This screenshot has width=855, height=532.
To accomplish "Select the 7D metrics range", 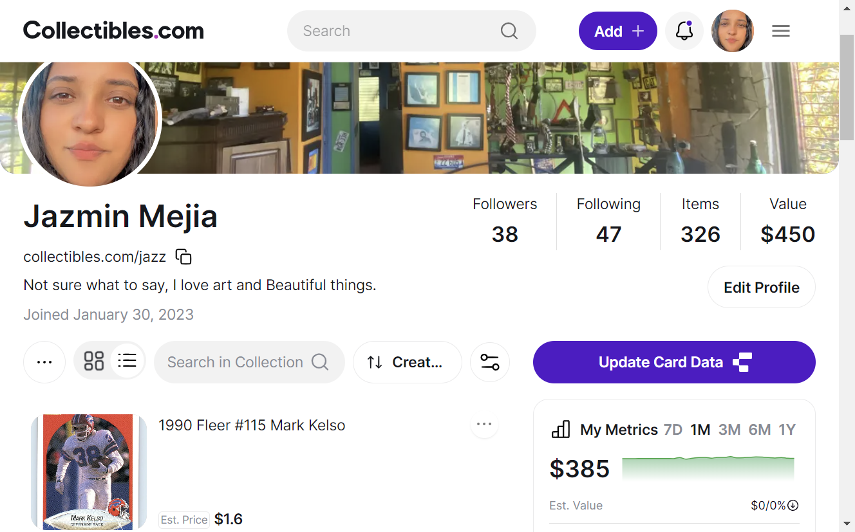I will [673, 430].
